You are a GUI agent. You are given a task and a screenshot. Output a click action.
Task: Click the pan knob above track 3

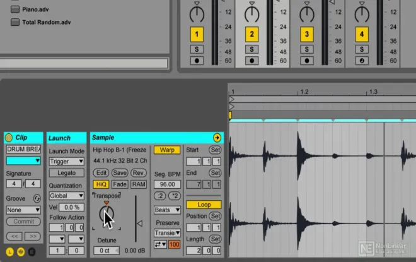coord(307,15)
